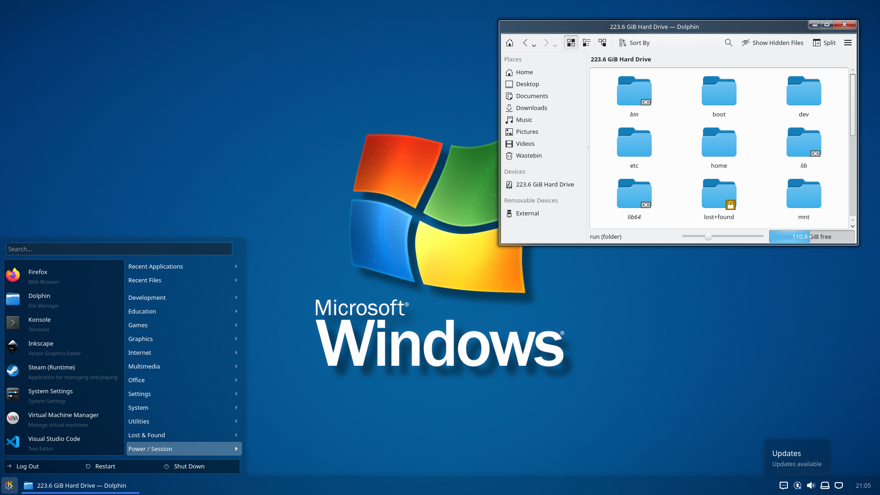Image resolution: width=880 pixels, height=495 pixels.
Task: Go to Home folder in Dolphin toolbar
Action: pyautogui.click(x=510, y=43)
